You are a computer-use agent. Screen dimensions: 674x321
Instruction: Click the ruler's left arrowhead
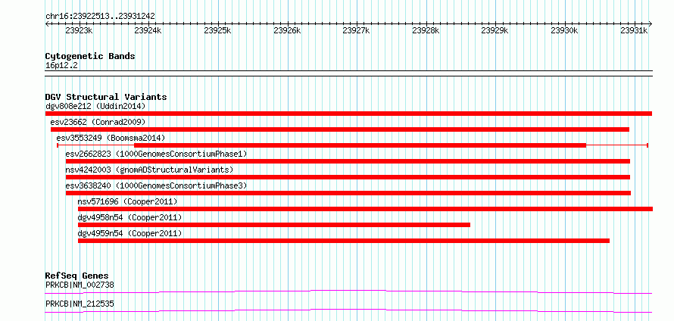click(47, 23)
